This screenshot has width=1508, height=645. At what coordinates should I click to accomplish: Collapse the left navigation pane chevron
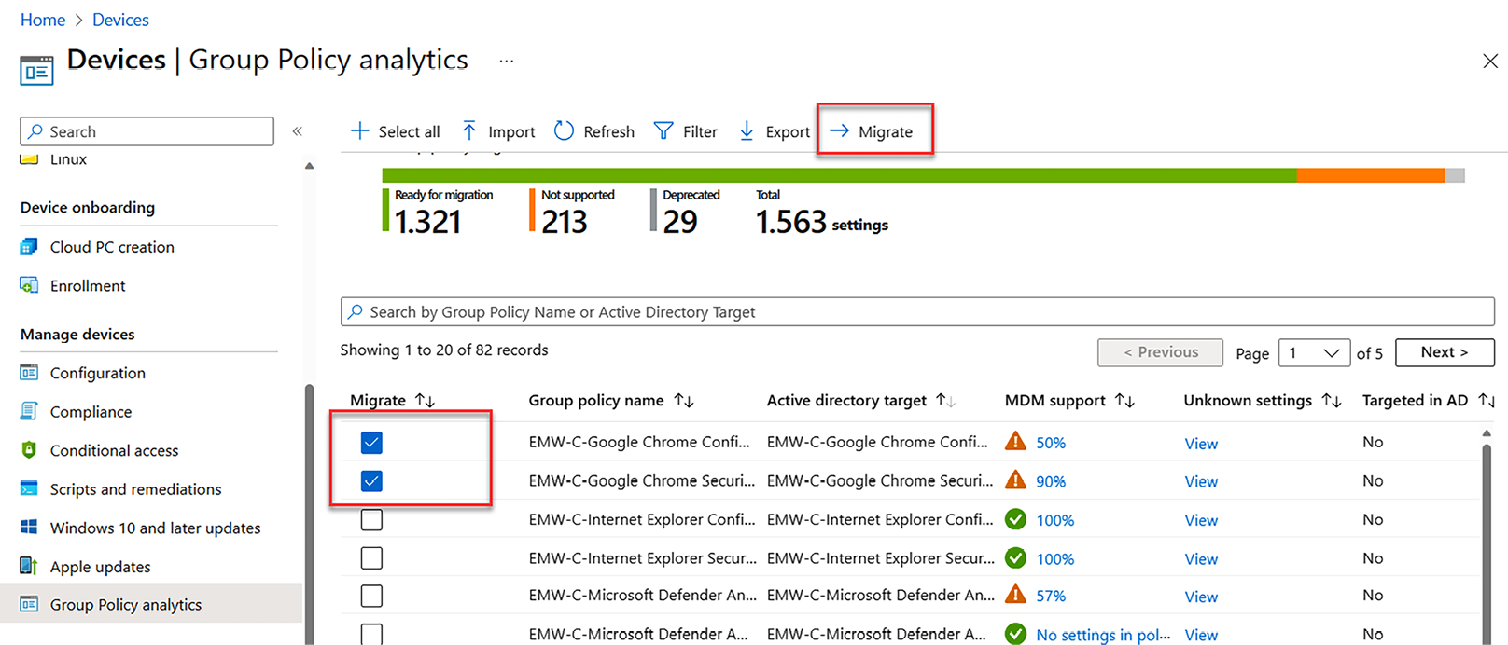tap(298, 131)
